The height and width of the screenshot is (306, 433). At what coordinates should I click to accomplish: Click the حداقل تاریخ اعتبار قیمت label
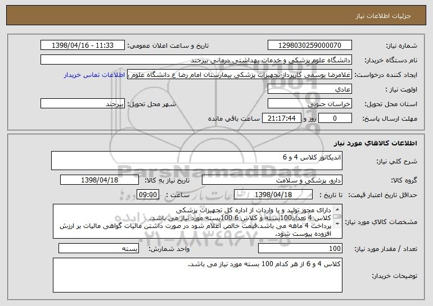[x=383, y=195]
